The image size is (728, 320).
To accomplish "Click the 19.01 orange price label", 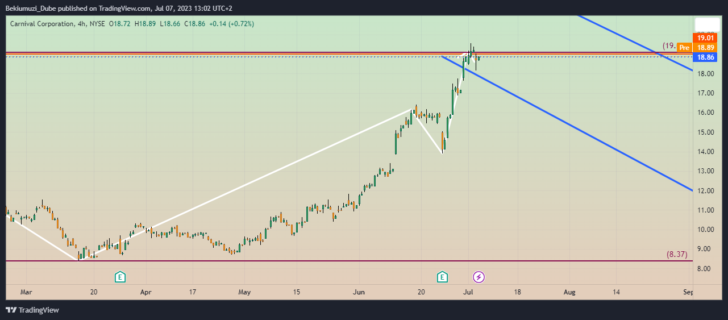I will pyautogui.click(x=706, y=38).
